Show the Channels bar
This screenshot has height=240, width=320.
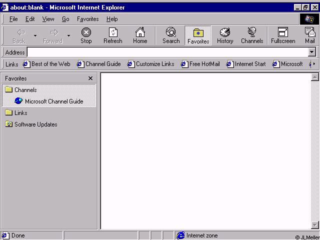252,36
